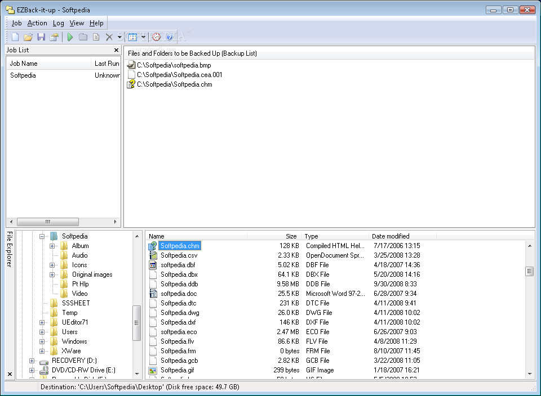
Task: Click the DVD/CD-RW Drive (E:) icon
Action: (x=44, y=370)
